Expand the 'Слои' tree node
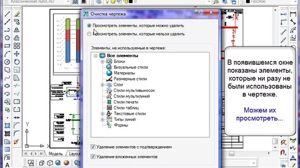The image size is (300, 168). point(102,85)
